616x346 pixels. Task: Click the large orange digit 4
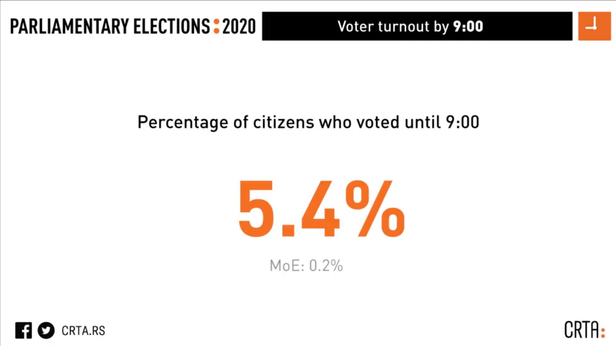(x=320, y=209)
